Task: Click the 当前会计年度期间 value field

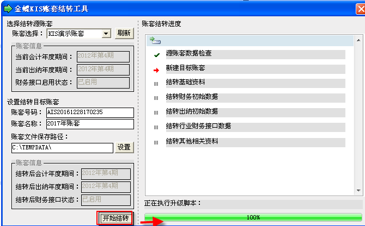Action: click(x=103, y=56)
